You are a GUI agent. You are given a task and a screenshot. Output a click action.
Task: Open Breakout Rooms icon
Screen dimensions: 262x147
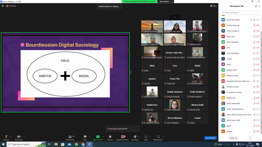tap(123, 137)
